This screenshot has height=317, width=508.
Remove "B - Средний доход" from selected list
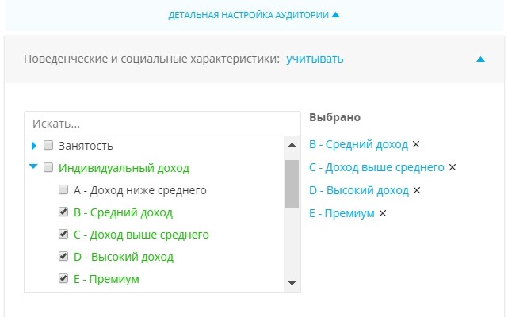click(x=416, y=144)
